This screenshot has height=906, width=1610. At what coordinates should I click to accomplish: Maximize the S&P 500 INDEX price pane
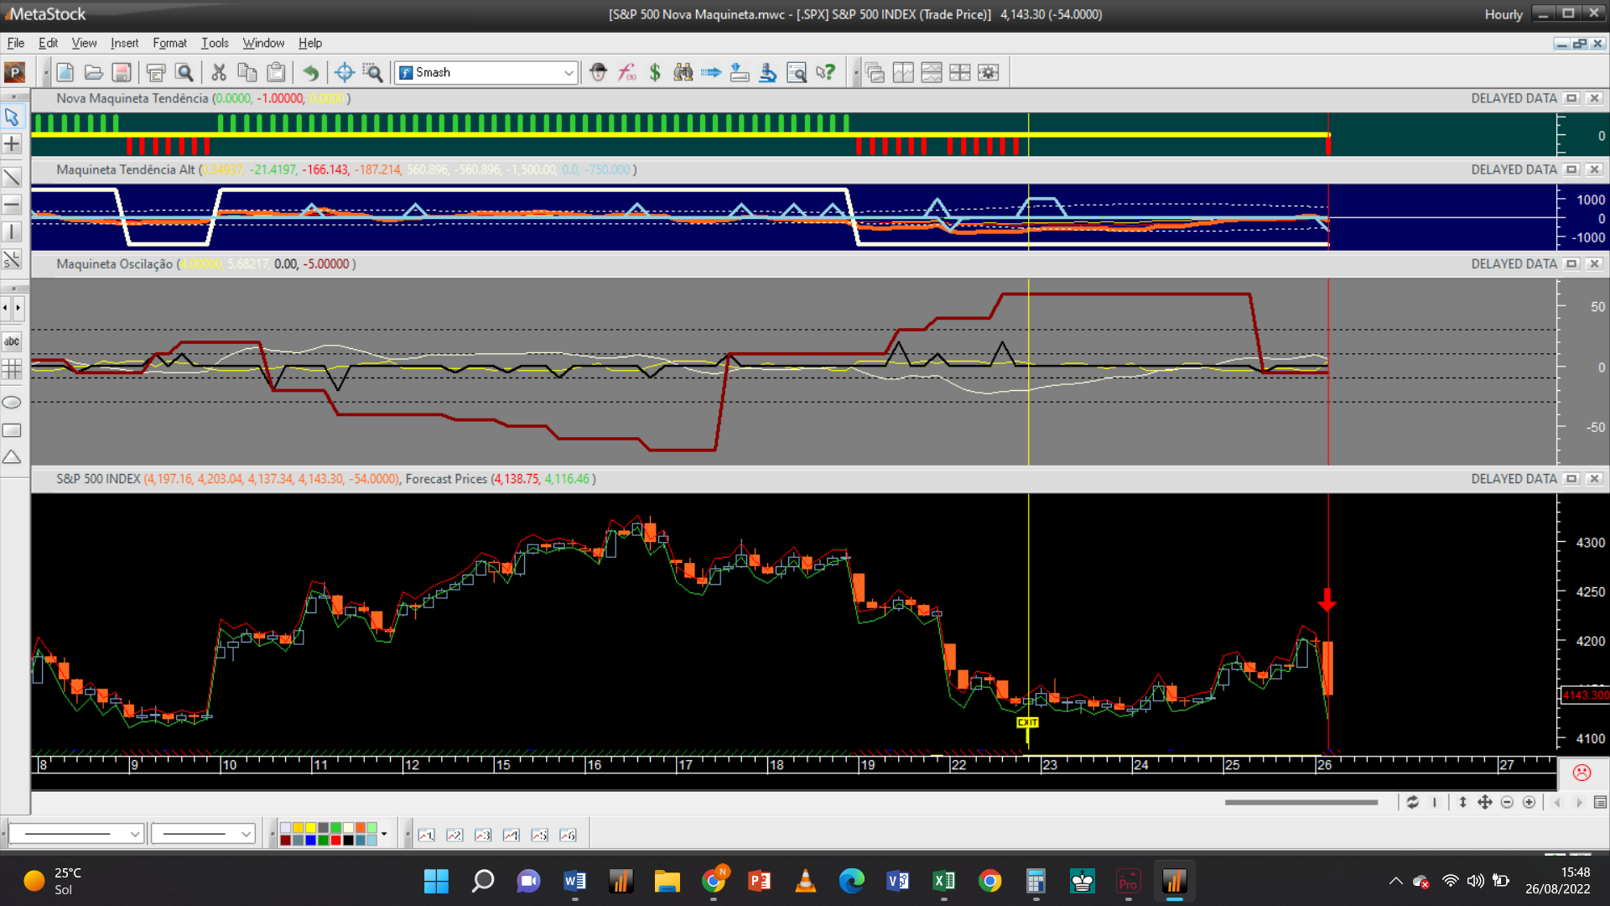point(1572,479)
